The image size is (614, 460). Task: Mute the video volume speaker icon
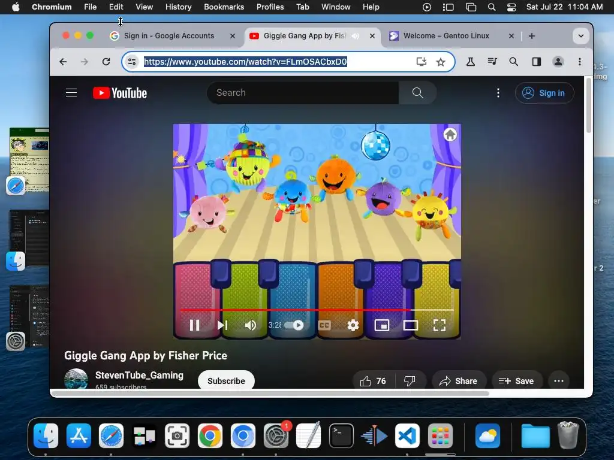click(250, 325)
